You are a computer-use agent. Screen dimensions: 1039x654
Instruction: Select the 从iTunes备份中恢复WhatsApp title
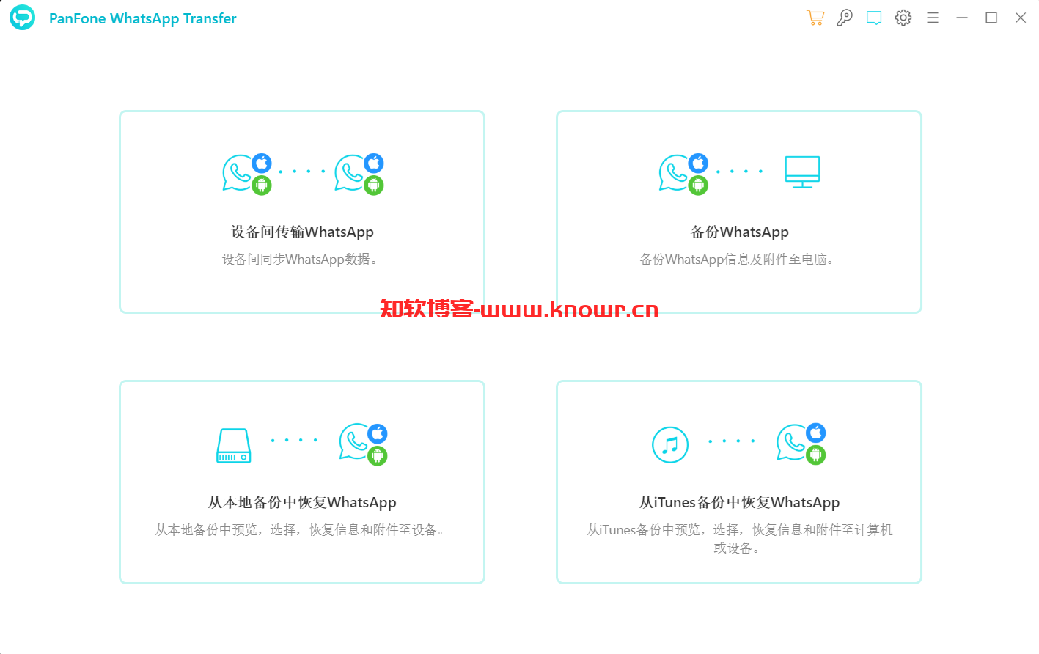(x=740, y=502)
